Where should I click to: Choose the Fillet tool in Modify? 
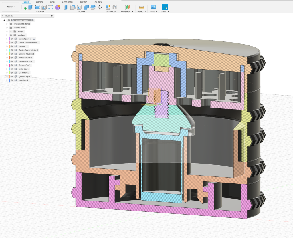[73, 7]
